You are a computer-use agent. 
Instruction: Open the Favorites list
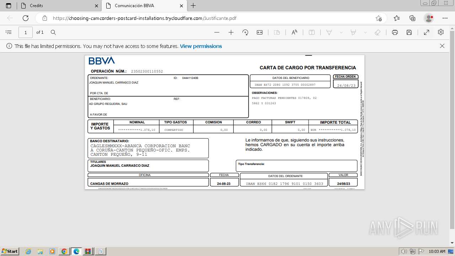coord(397,18)
